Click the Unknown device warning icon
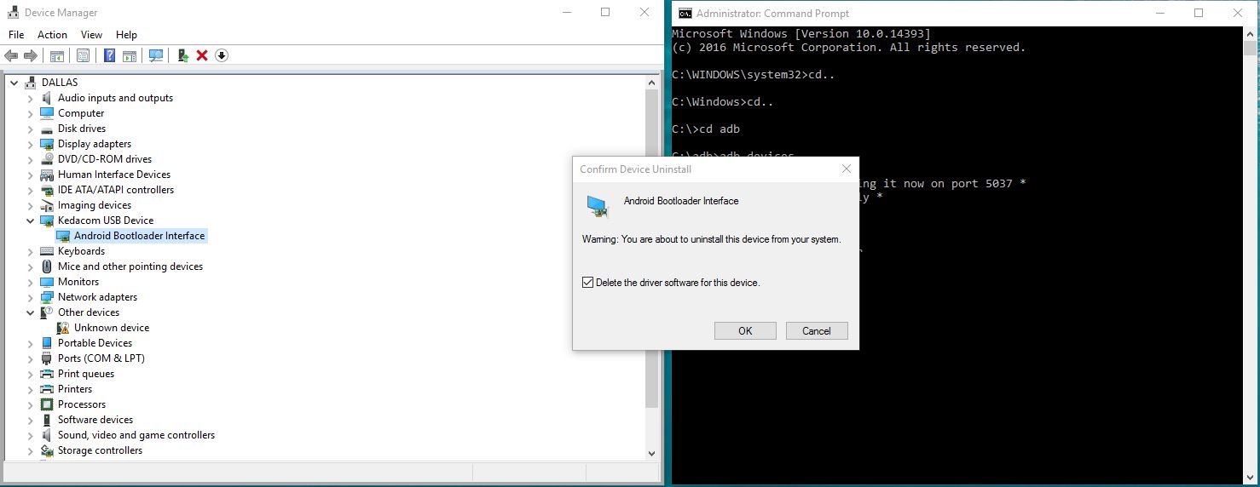The width and height of the screenshot is (1260, 487). 63,328
